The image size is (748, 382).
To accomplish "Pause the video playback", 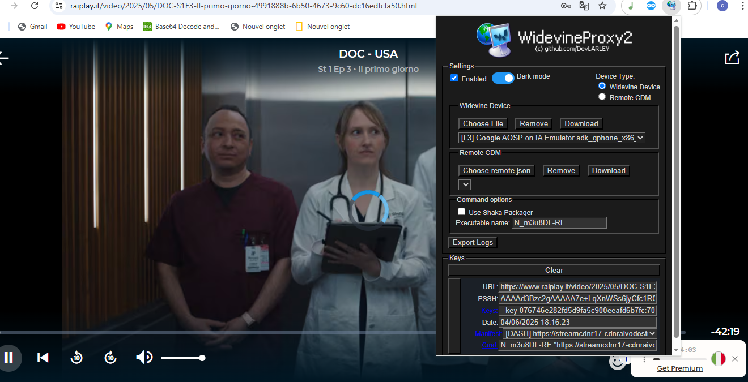I will pos(8,357).
